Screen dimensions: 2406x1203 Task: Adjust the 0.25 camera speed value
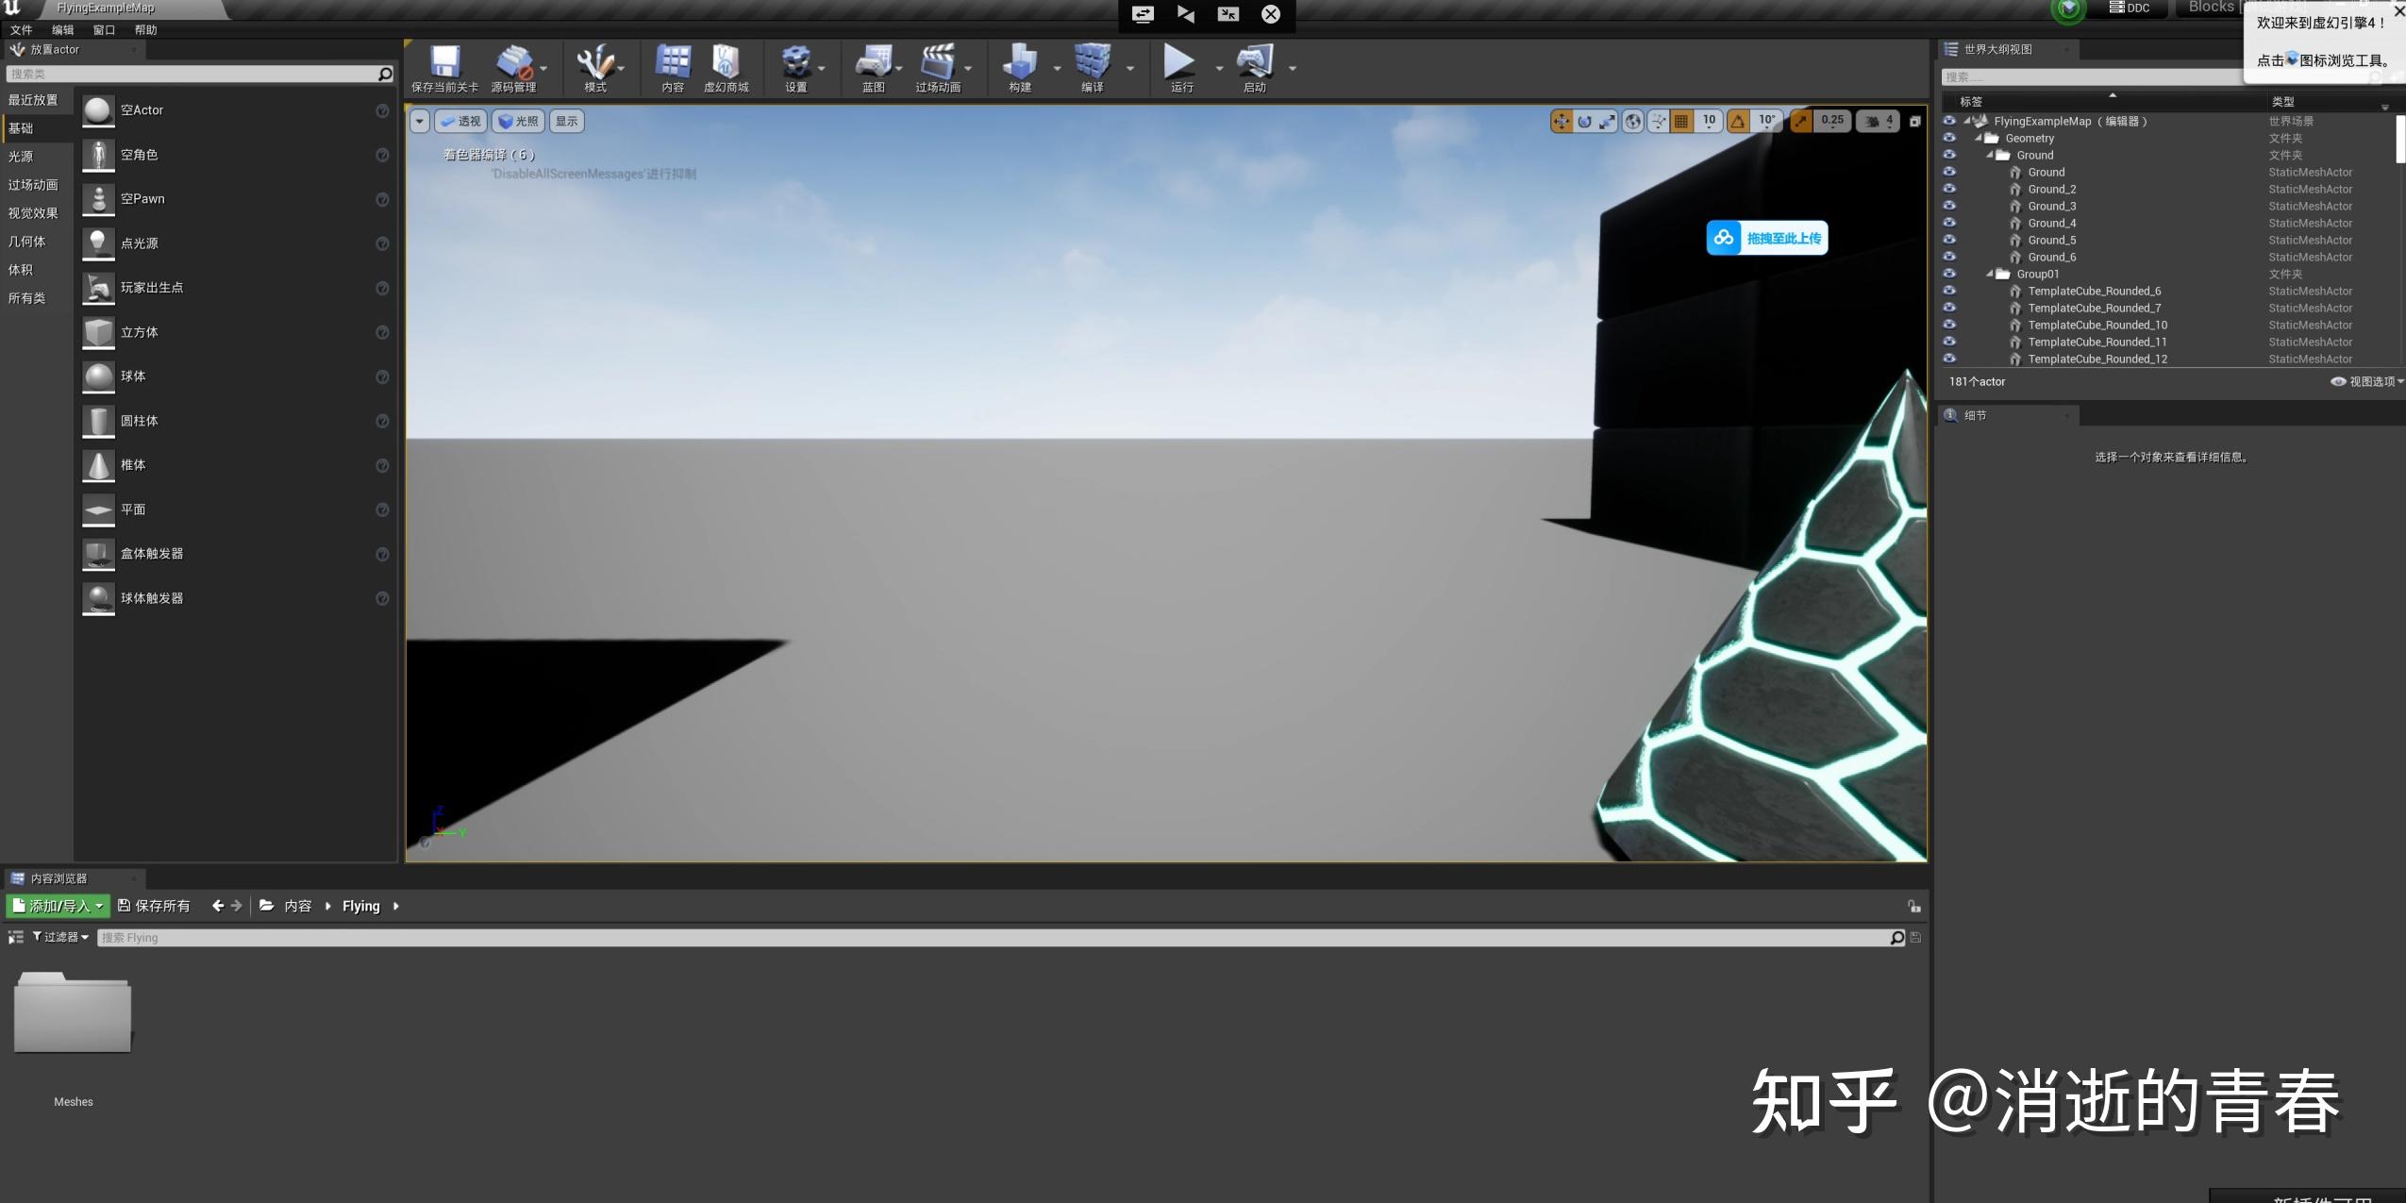tap(1830, 121)
